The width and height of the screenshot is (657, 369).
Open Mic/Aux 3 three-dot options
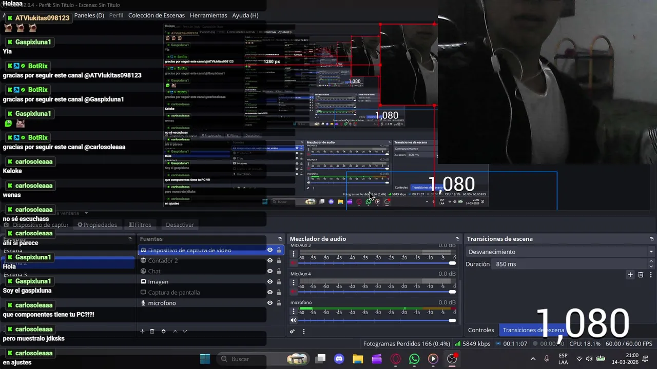[x=294, y=254]
